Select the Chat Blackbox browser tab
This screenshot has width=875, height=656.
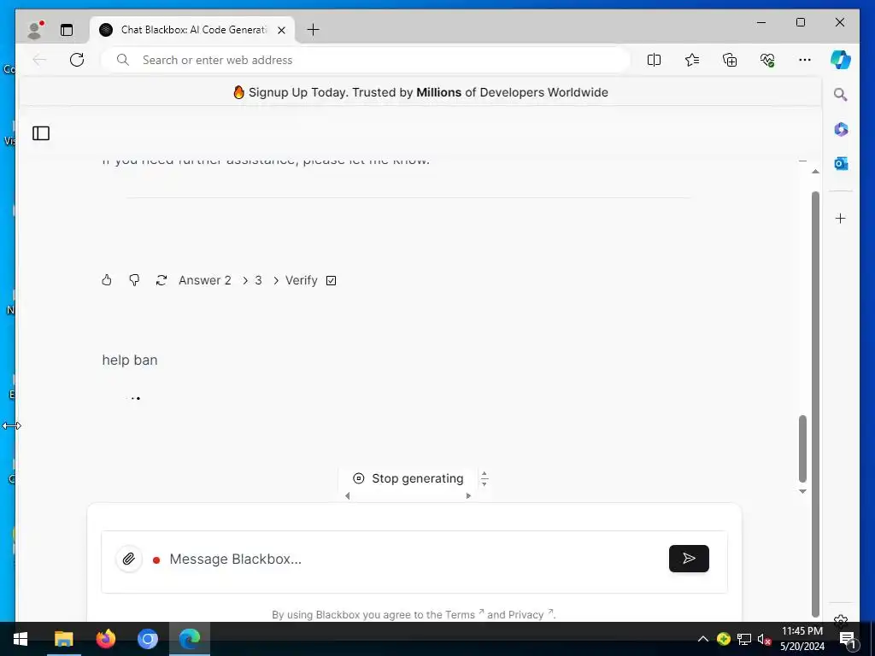click(192, 30)
